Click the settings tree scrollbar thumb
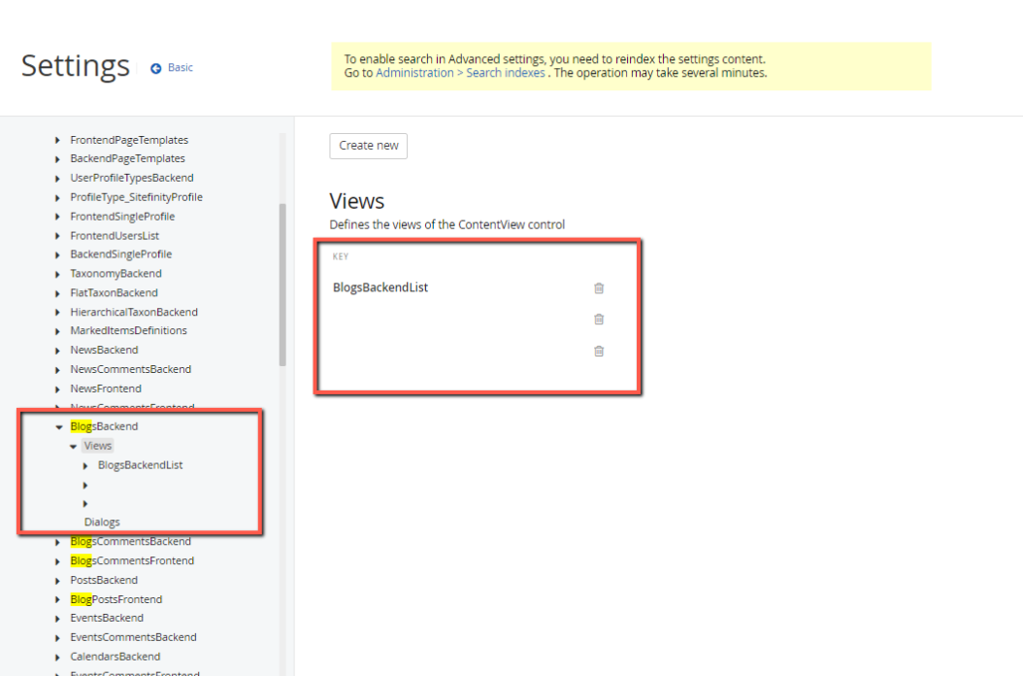 [x=282, y=285]
